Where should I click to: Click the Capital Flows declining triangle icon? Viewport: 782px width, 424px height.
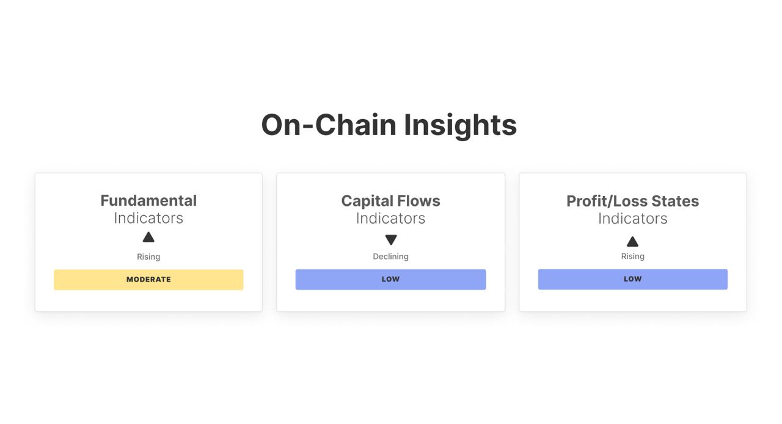391,239
